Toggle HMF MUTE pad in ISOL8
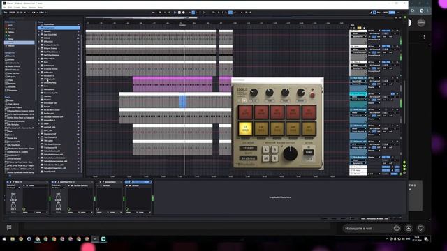 [x=293, y=112]
